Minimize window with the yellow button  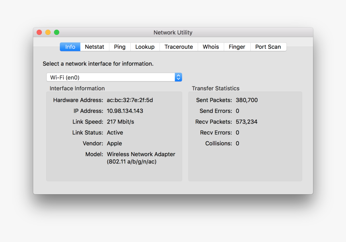click(48, 33)
